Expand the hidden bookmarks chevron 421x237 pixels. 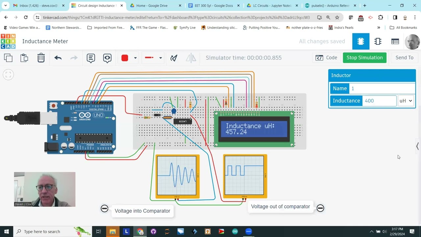click(379, 28)
